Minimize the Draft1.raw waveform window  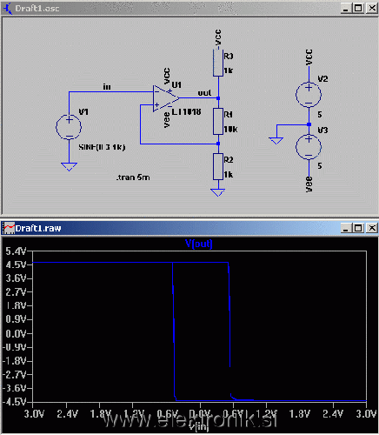345,228
